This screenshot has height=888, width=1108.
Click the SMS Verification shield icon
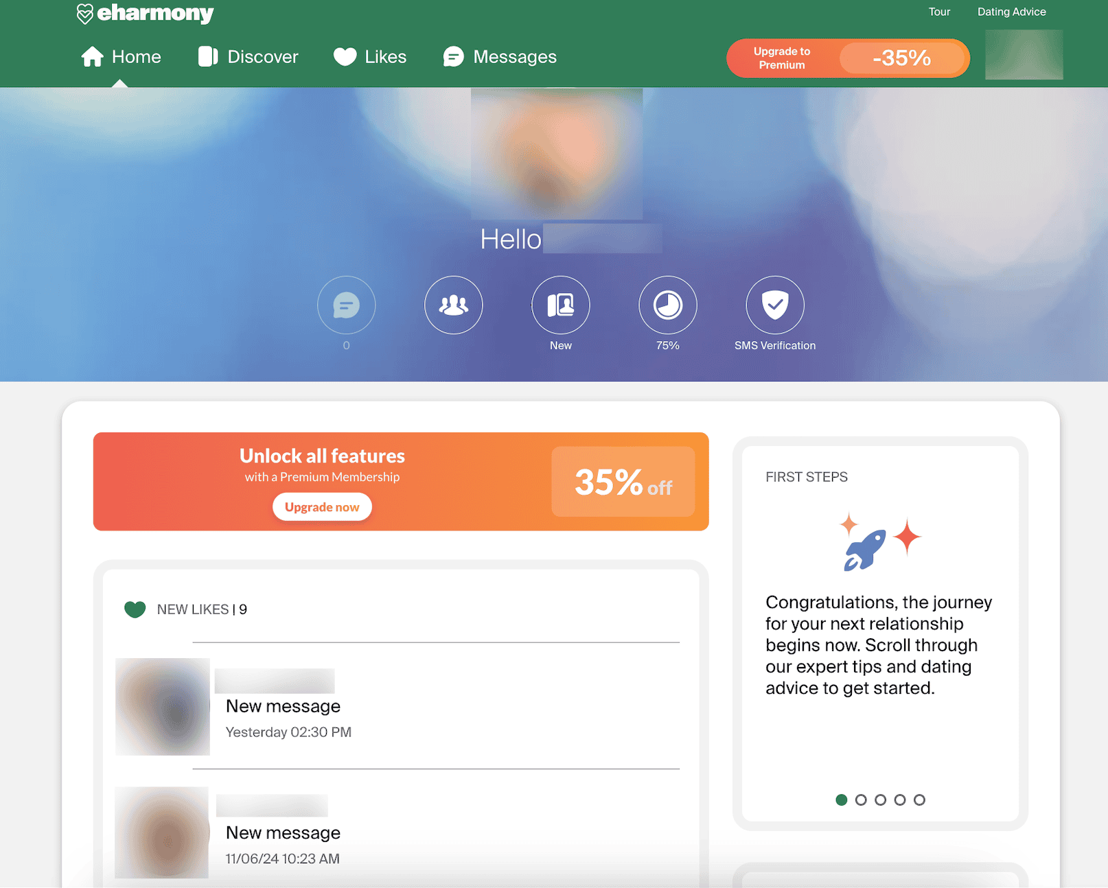pos(774,305)
